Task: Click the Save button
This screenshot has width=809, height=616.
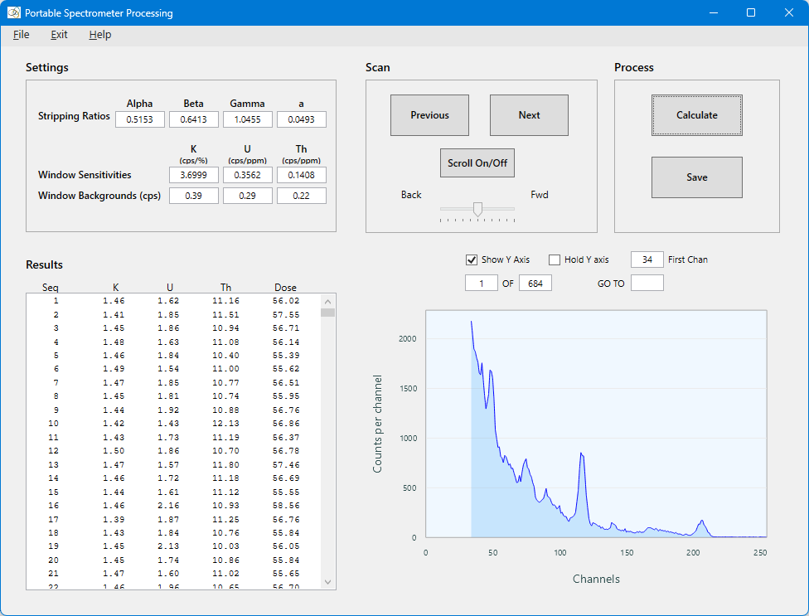Action: click(696, 177)
